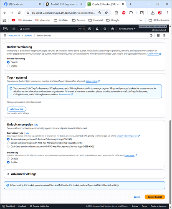
Task: Toggle the S3 side navigation hamburger
Action: coord(5,36)
